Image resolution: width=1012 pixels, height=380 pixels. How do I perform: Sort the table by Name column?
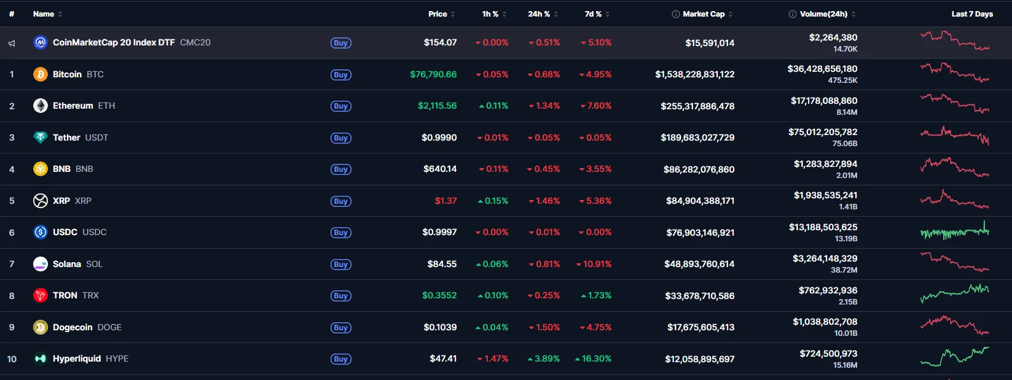tap(47, 14)
